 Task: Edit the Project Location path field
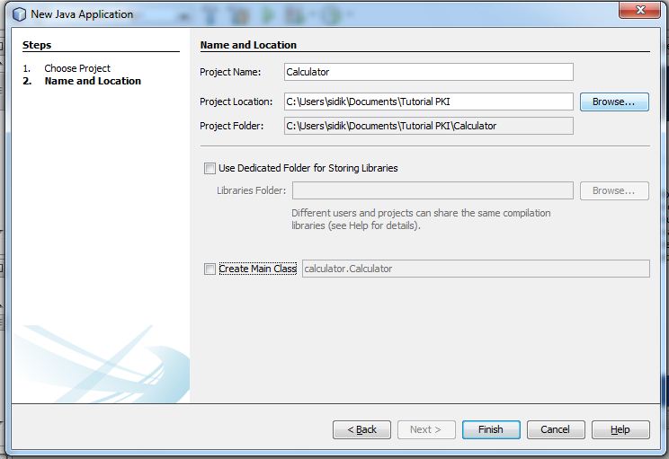(x=429, y=102)
